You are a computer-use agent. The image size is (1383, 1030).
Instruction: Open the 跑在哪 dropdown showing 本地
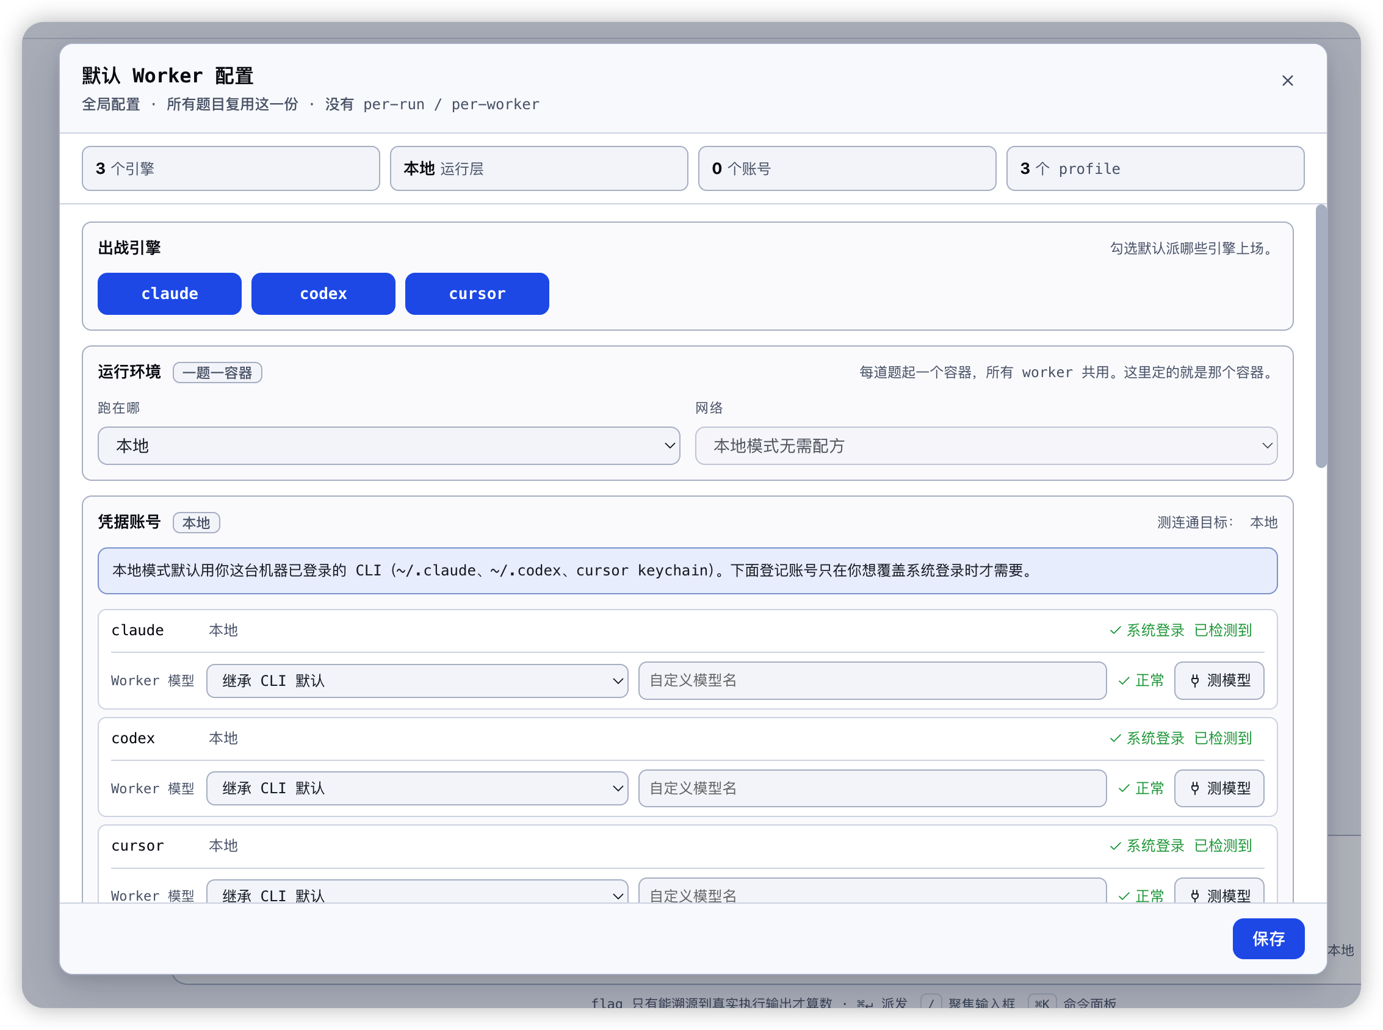388,446
